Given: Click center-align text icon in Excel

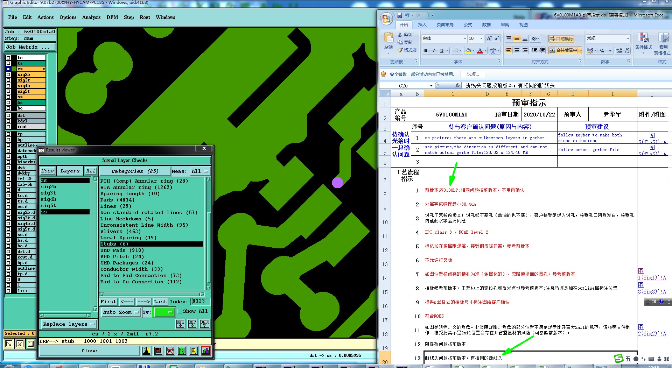Looking at the screenshot, I should 517,50.
